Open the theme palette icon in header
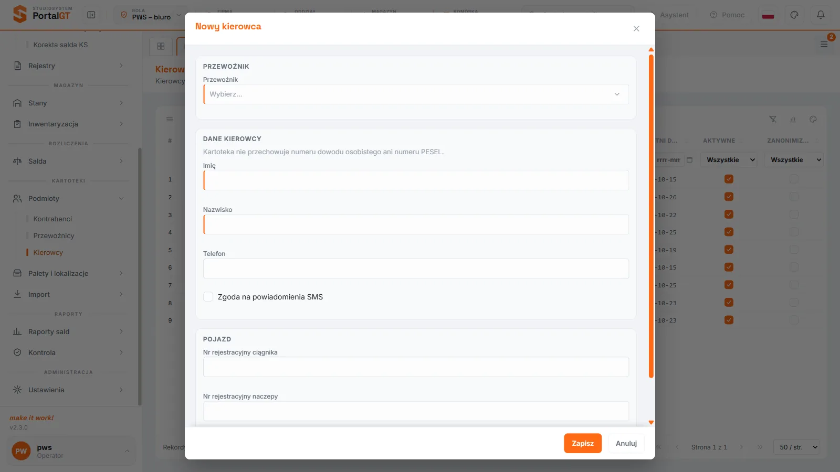Viewport: 840px width, 472px height. pos(794,15)
